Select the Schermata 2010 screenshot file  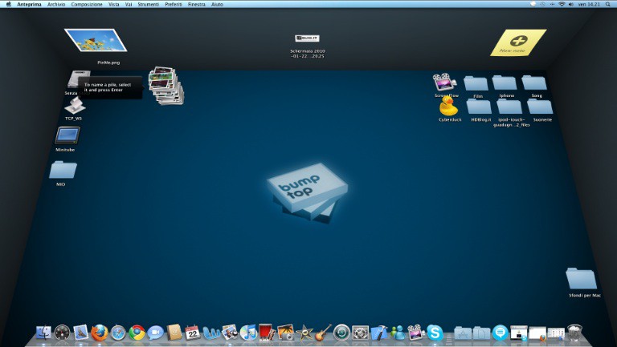click(x=307, y=38)
